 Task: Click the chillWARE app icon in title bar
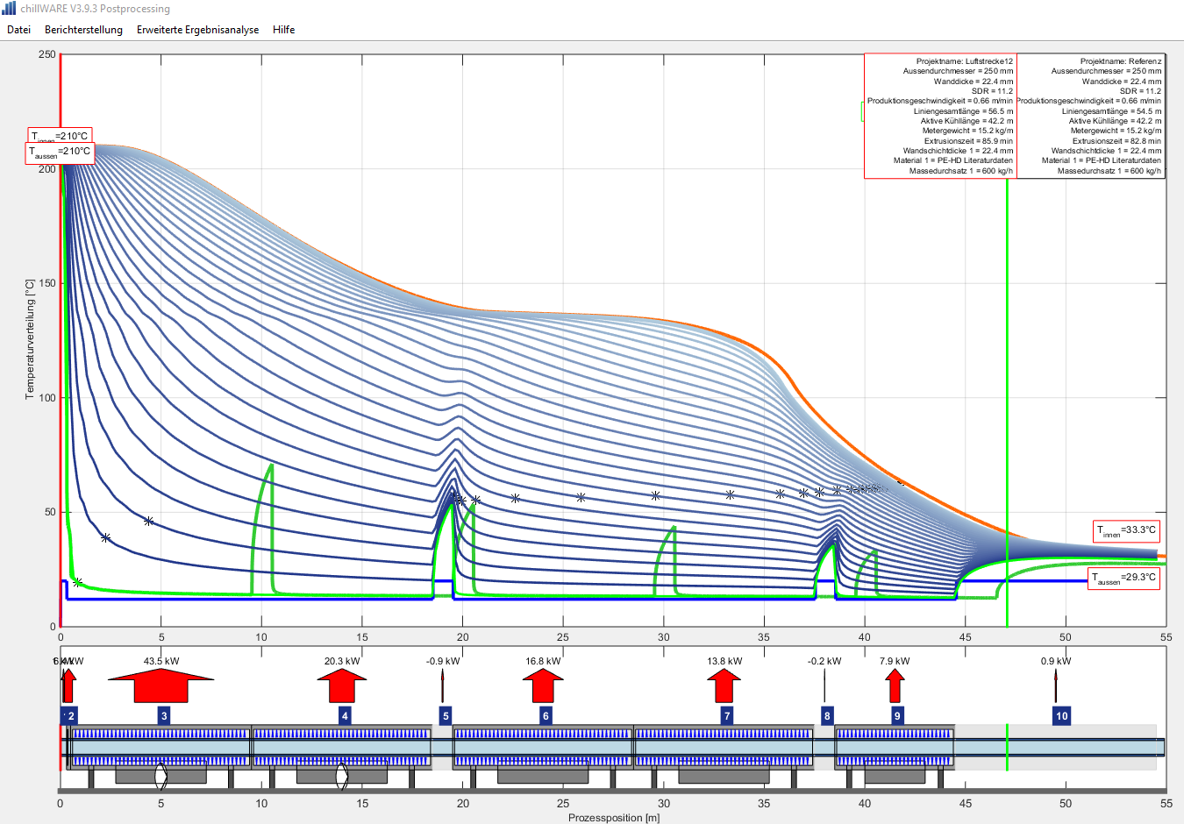click(9, 9)
